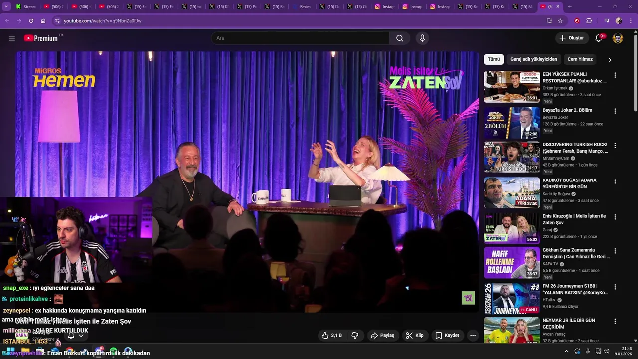This screenshot has height=359, width=638.
Task: Click the browser home button
Action: pos(43,21)
